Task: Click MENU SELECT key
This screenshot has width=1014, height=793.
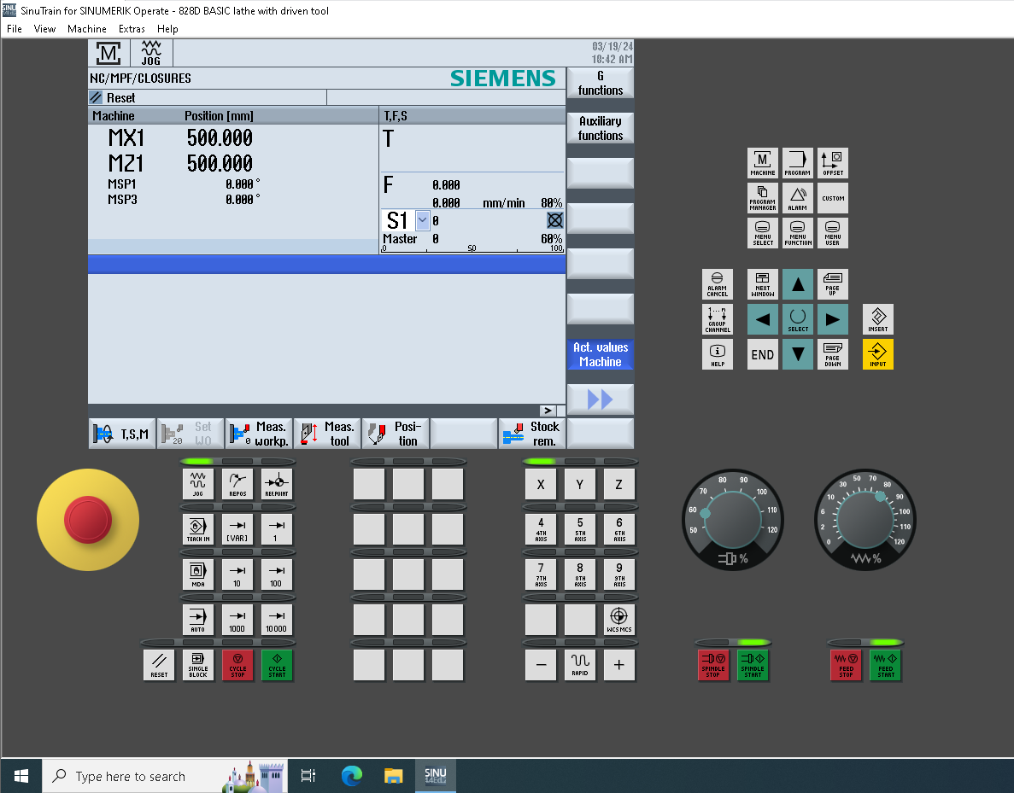Action: coord(763,233)
